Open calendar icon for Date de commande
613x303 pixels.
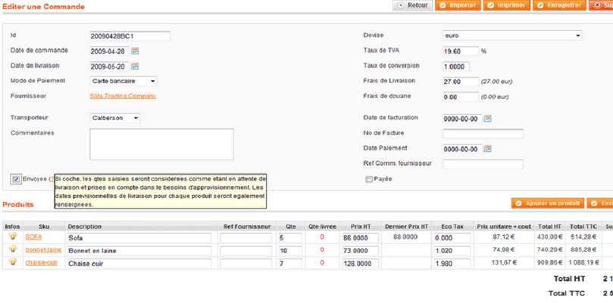coord(135,51)
